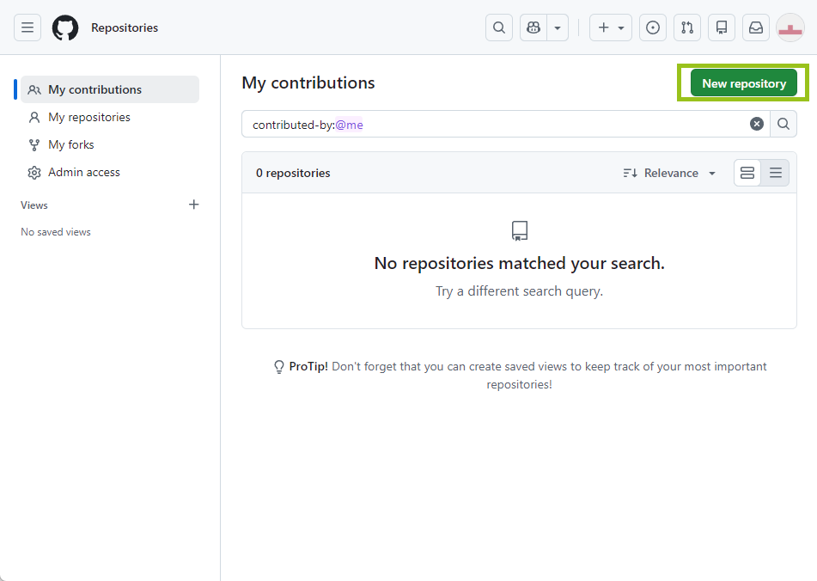Open the user avatar menu

click(x=790, y=28)
